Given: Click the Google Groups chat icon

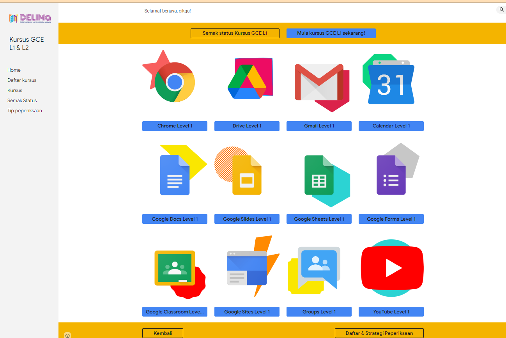Looking at the screenshot, I should 319,267.
